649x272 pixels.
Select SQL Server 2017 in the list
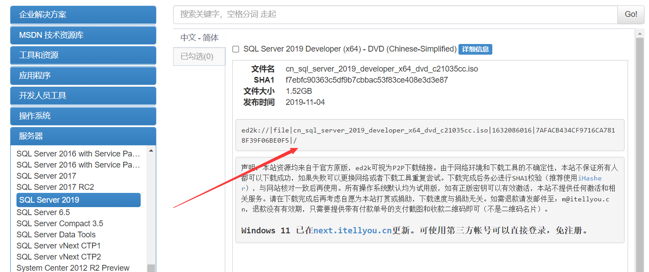[x=46, y=176]
